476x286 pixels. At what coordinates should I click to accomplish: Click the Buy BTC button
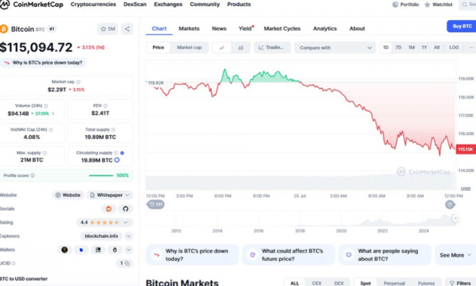pos(461,26)
